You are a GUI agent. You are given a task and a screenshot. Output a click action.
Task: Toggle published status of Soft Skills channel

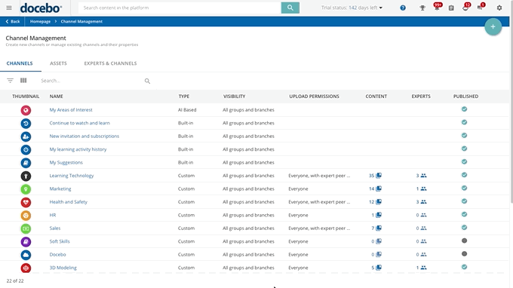coord(464,241)
